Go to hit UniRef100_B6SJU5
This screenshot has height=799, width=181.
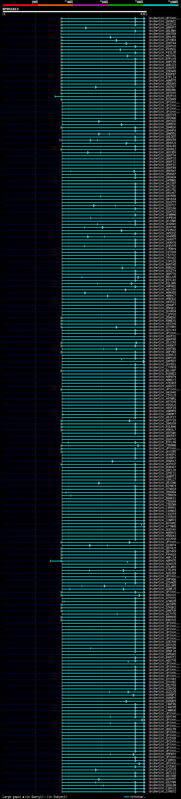162,277
